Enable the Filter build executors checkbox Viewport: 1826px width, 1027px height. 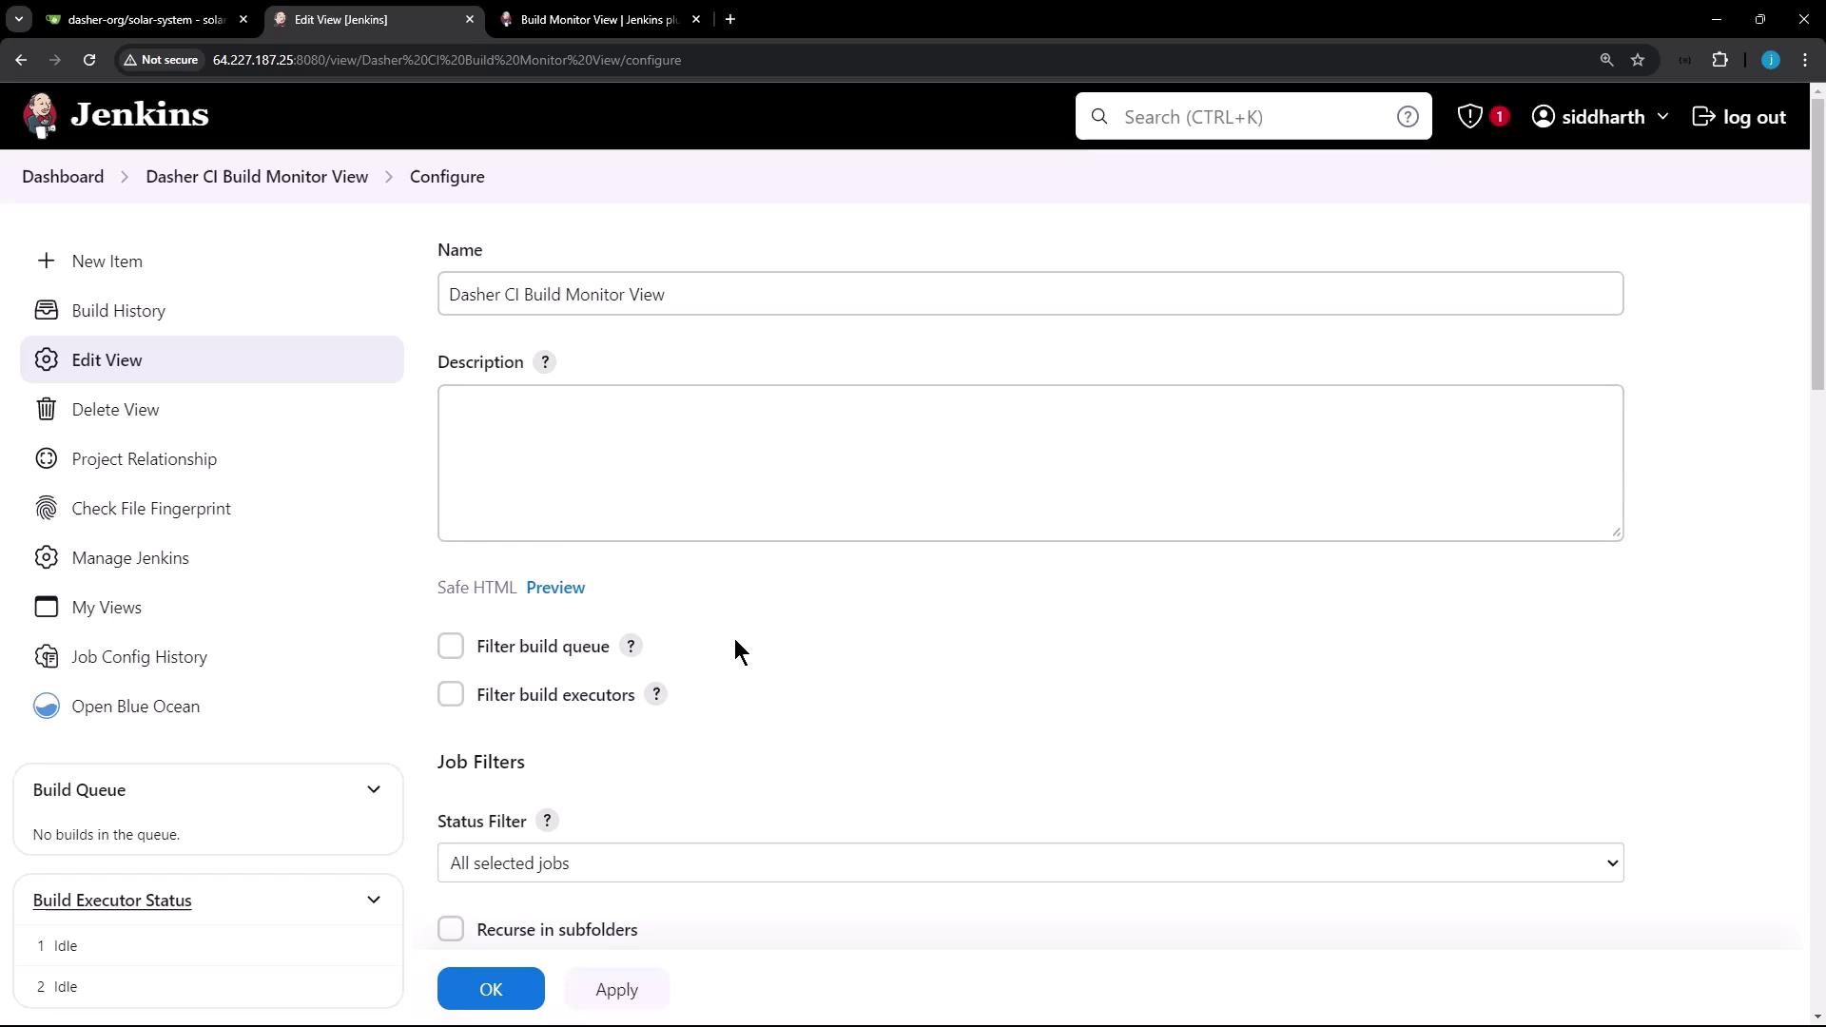point(451,695)
